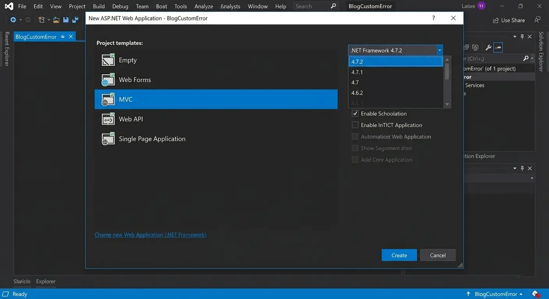
Task: Select the Navigate Backward toolbar icon
Action: point(14,19)
